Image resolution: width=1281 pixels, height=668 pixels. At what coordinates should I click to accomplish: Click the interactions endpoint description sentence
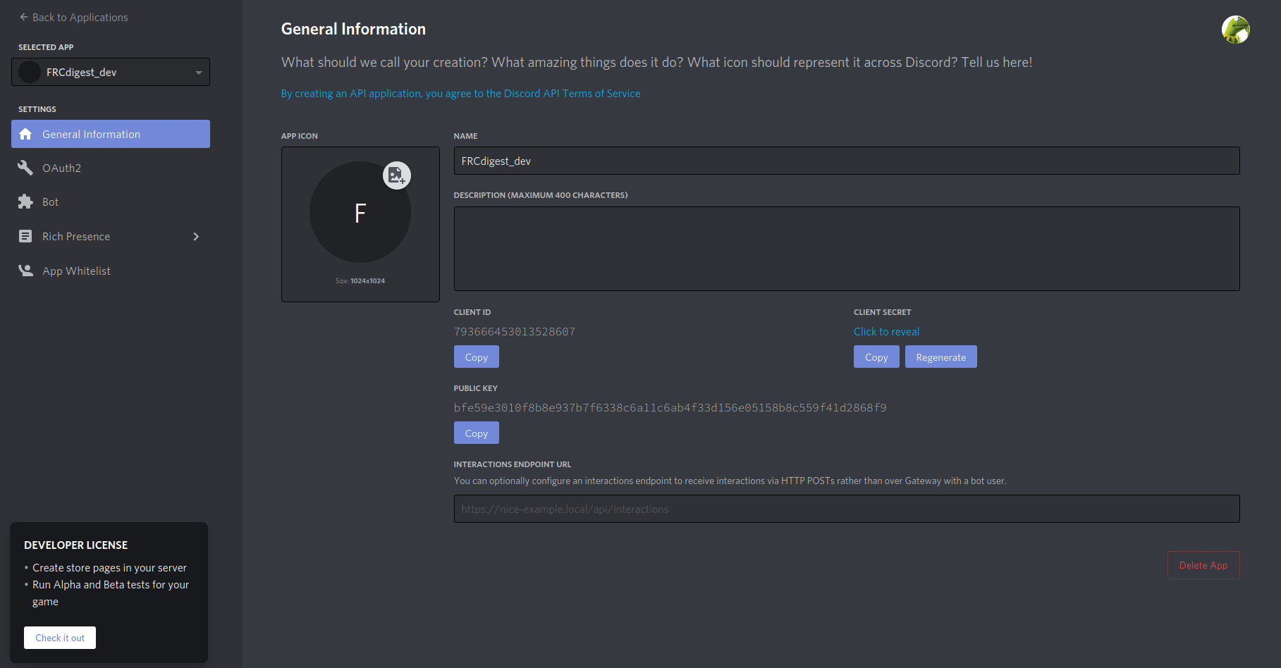pos(730,481)
